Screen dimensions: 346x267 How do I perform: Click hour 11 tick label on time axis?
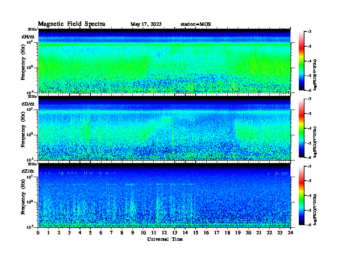(154, 233)
